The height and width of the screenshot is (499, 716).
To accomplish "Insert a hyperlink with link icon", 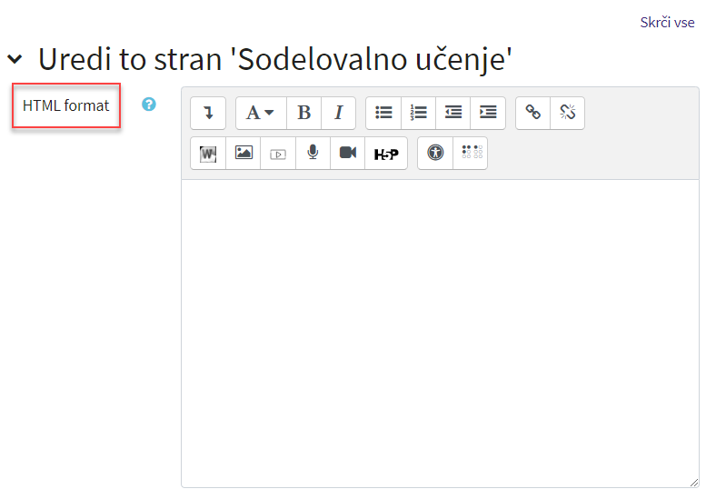I will [533, 113].
